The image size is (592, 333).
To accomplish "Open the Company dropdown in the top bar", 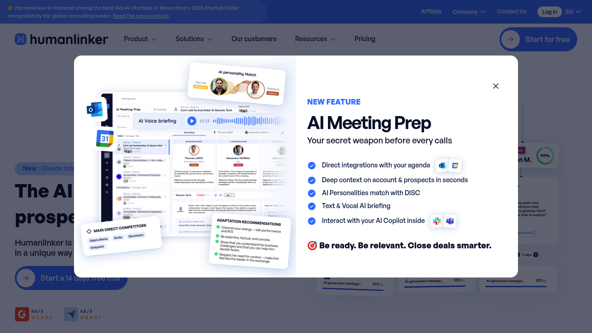I will pyautogui.click(x=469, y=12).
